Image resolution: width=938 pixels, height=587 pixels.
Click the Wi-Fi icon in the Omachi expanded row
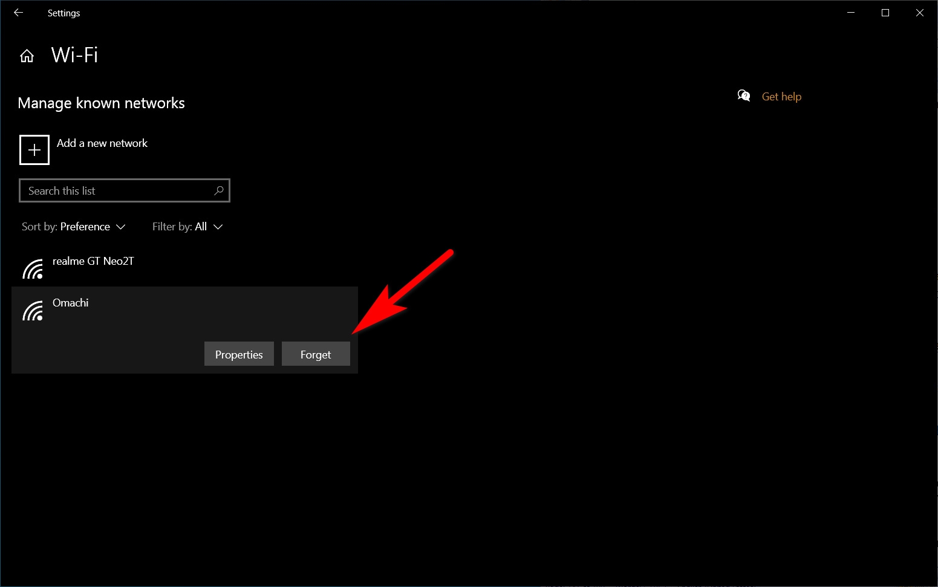(33, 310)
